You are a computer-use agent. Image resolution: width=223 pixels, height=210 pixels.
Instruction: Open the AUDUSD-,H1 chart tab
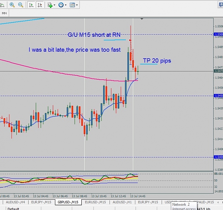(x=122, y=202)
